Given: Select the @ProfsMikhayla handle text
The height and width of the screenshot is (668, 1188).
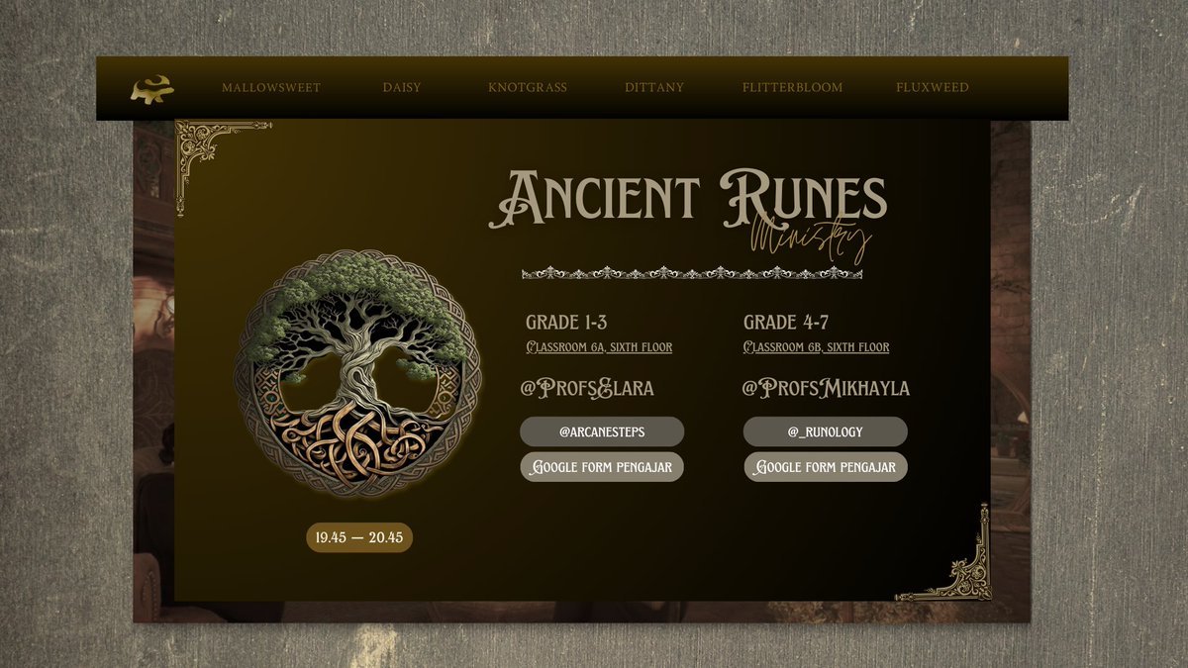Looking at the screenshot, I should [x=826, y=388].
